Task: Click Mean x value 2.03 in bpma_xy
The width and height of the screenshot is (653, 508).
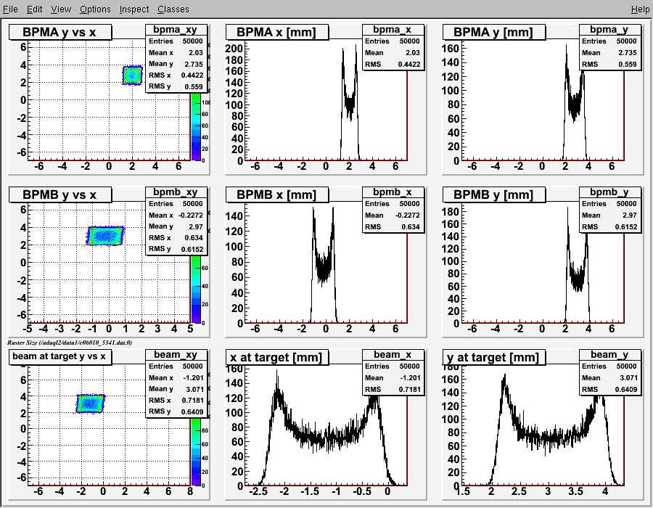Action: click(196, 53)
